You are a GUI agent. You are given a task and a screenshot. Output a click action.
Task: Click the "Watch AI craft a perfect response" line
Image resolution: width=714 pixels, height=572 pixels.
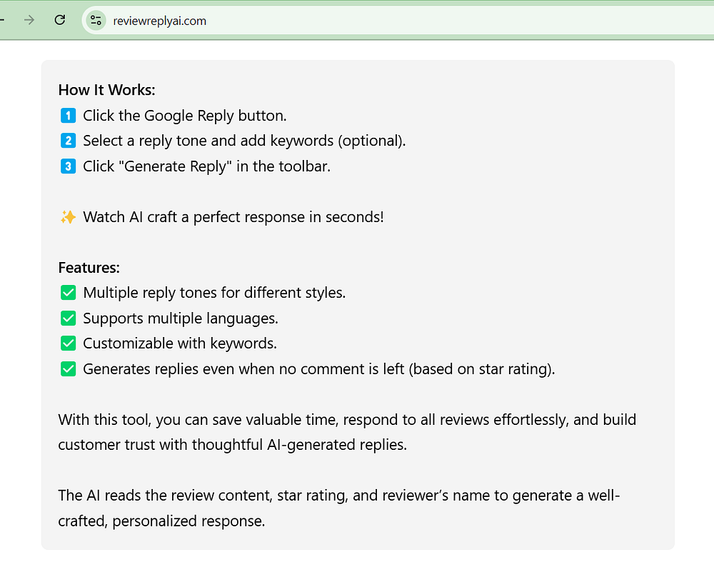(233, 217)
